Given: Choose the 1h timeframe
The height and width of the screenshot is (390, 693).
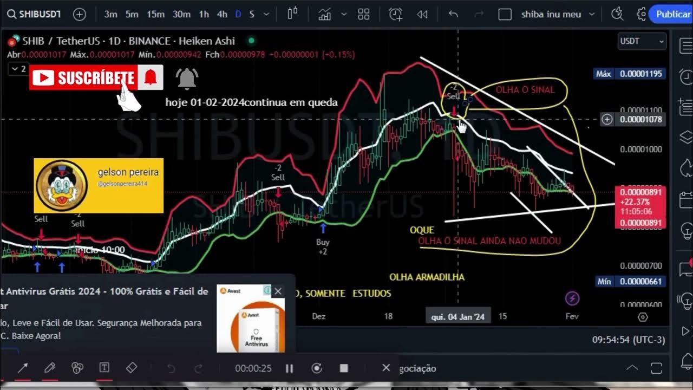Looking at the screenshot, I should pyautogui.click(x=204, y=15).
